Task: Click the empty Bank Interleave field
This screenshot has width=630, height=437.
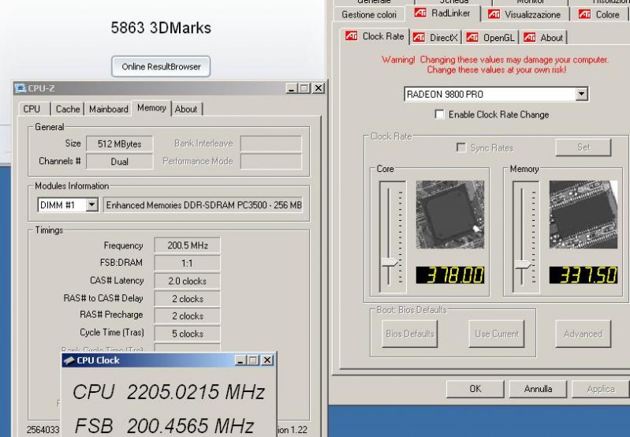Action: point(270,144)
